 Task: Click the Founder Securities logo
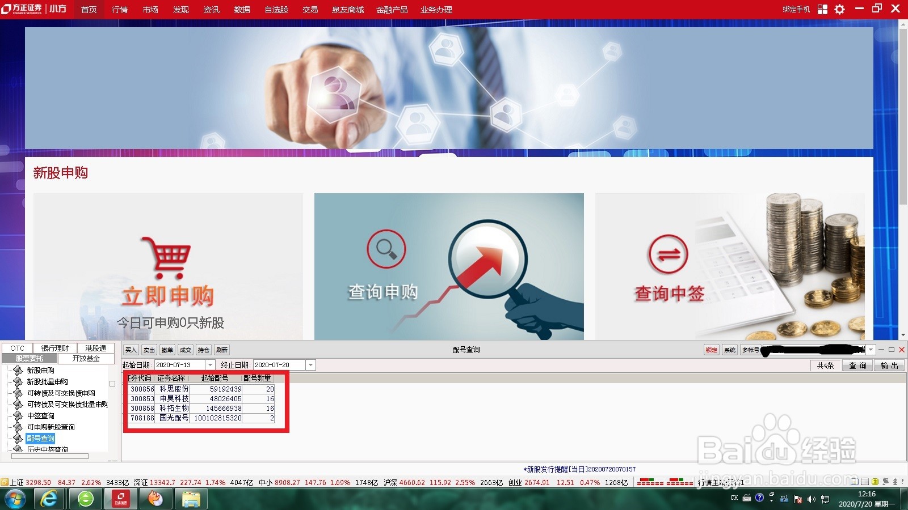34,9
